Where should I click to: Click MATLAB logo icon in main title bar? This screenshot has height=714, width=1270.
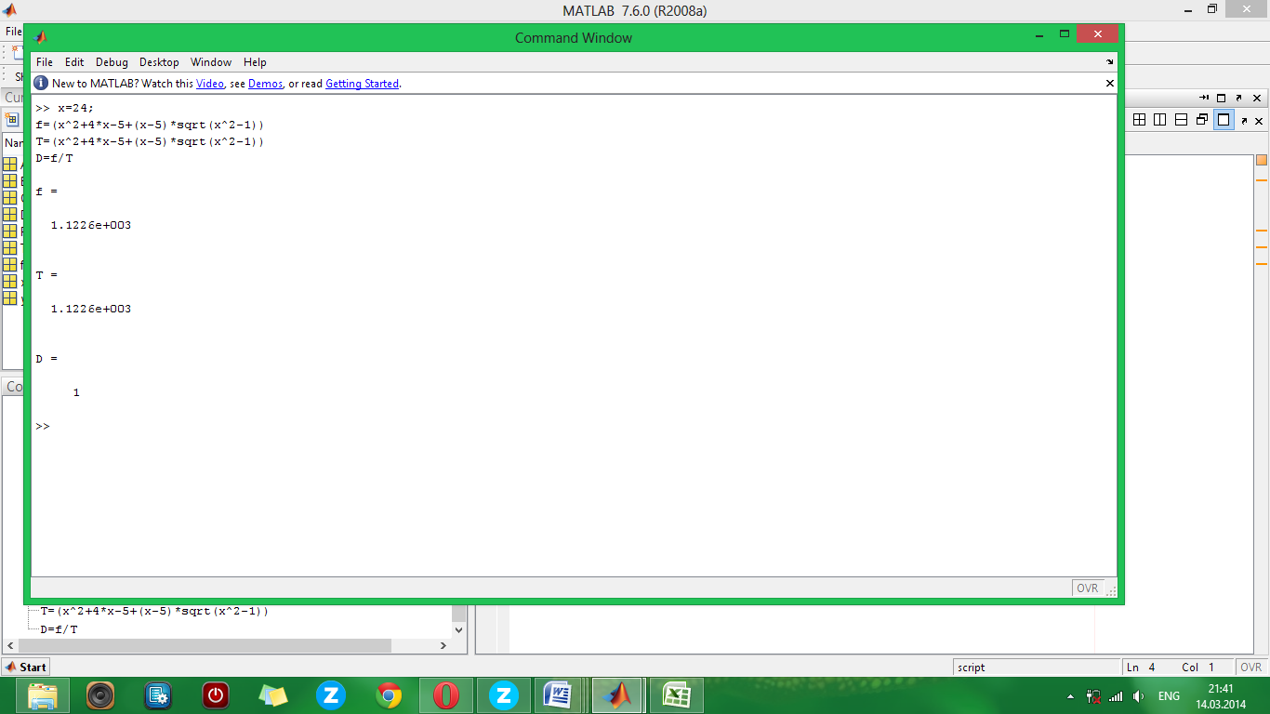[x=9, y=10]
